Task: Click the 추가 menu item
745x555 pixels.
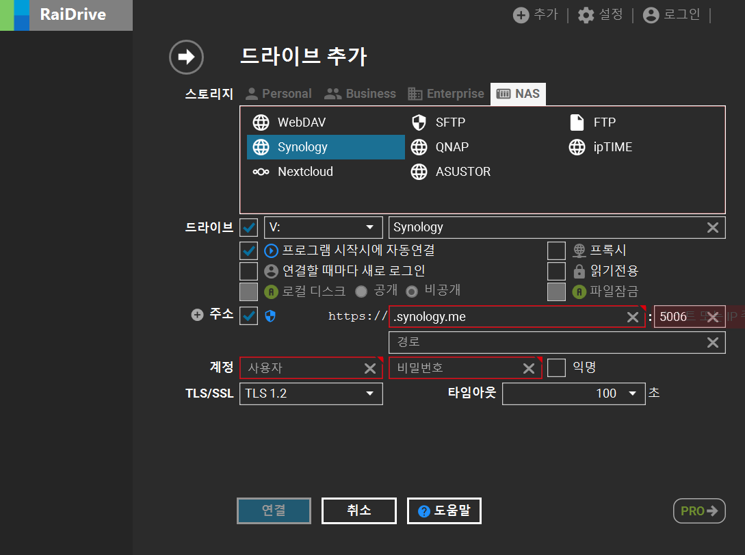Action: point(536,15)
